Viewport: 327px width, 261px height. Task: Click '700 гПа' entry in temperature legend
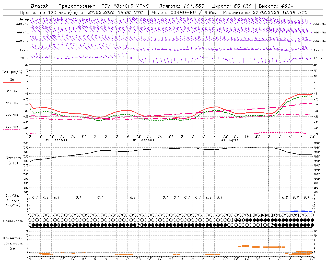click(x=12, y=115)
